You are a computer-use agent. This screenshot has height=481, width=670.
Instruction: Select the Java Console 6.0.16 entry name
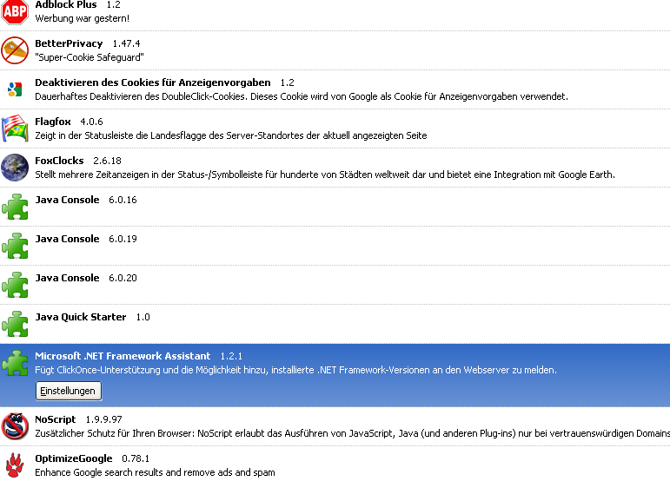(67, 200)
